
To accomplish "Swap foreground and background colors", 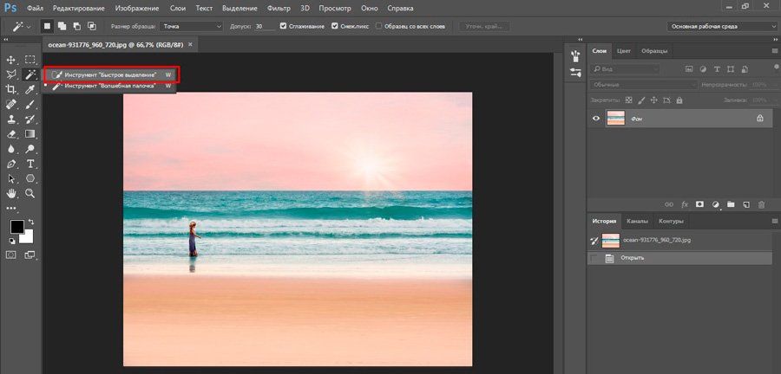I will tap(31, 222).
